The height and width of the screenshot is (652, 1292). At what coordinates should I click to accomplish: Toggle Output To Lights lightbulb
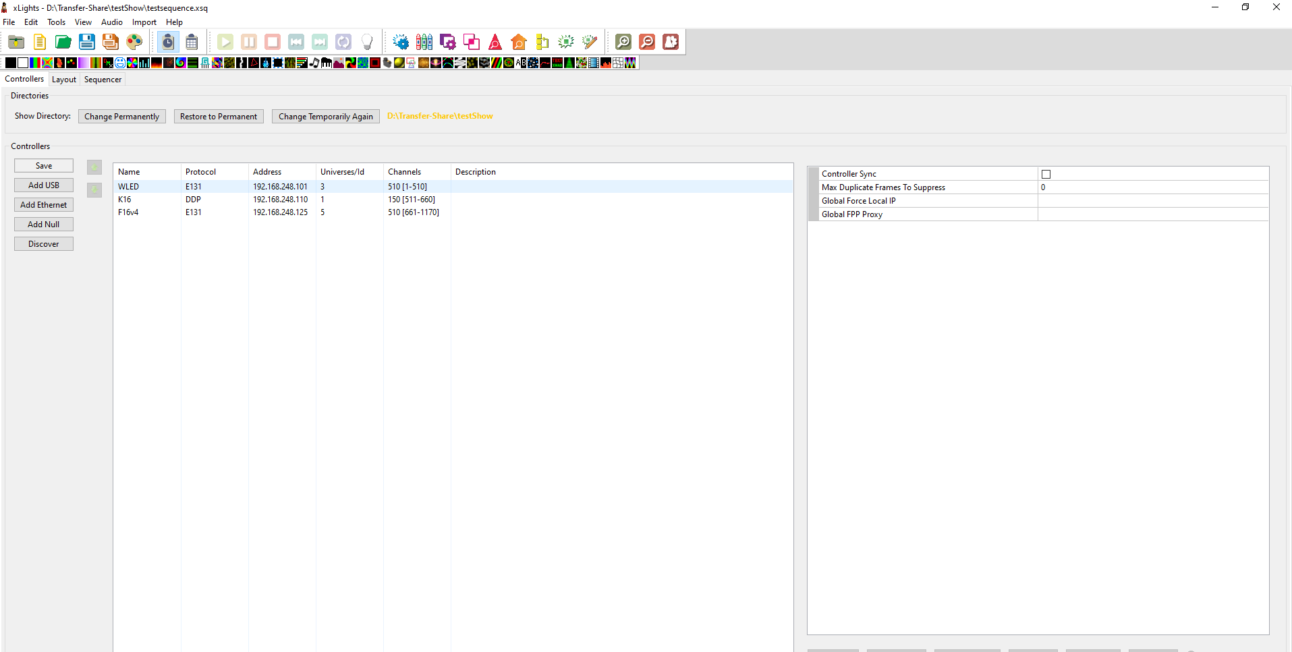pos(366,42)
